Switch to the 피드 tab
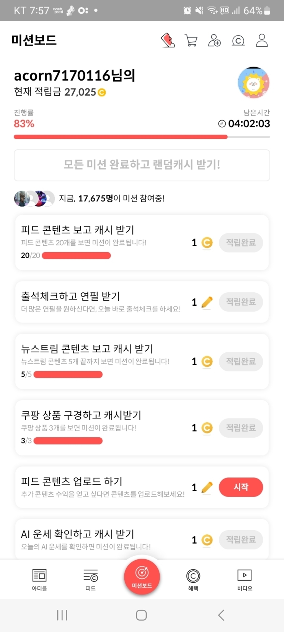The width and height of the screenshot is (284, 632). coord(91,580)
